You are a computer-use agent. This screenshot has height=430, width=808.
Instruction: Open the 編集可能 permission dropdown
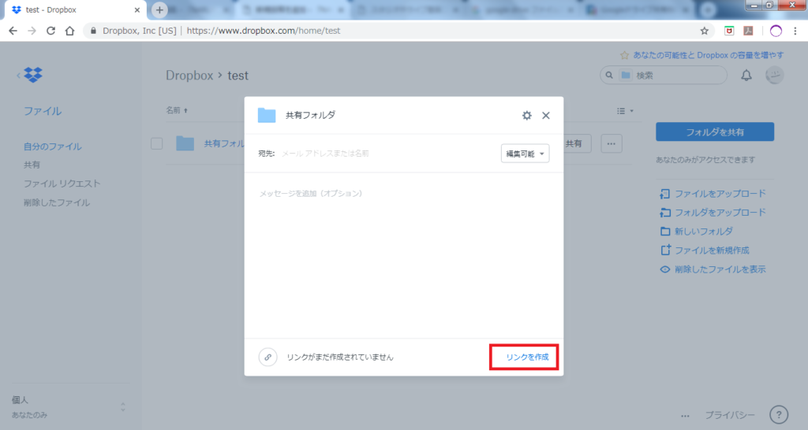[525, 154]
